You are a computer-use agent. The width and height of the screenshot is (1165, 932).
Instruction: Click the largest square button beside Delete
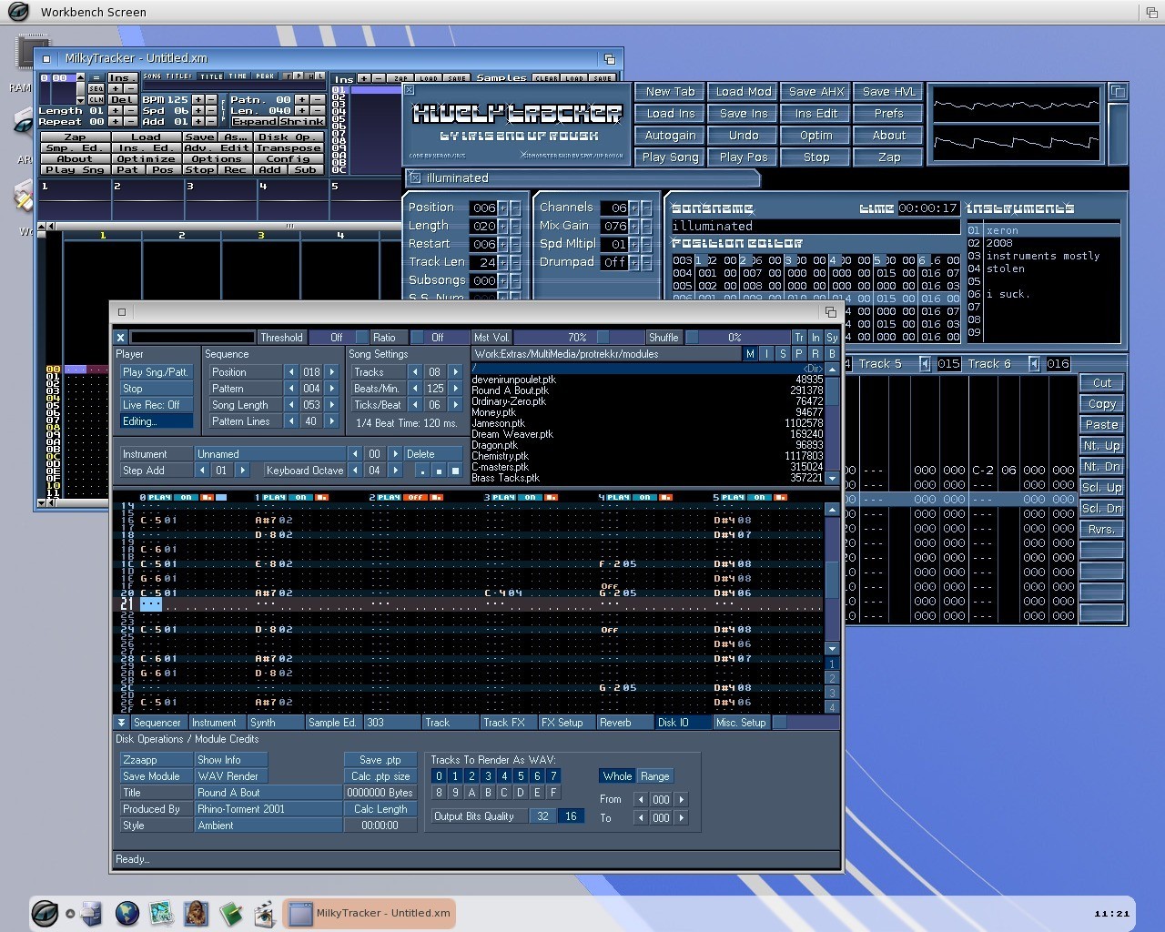point(455,471)
